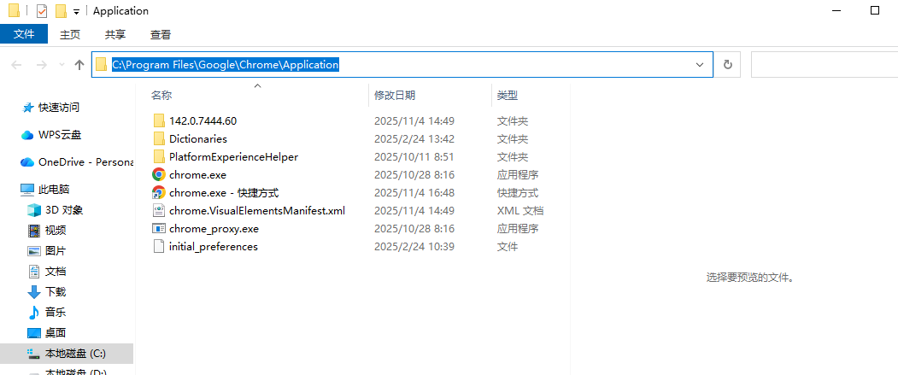Open quick access toolbar customize dropdown
The width and height of the screenshot is (898, 375).
tap(76, 11)
